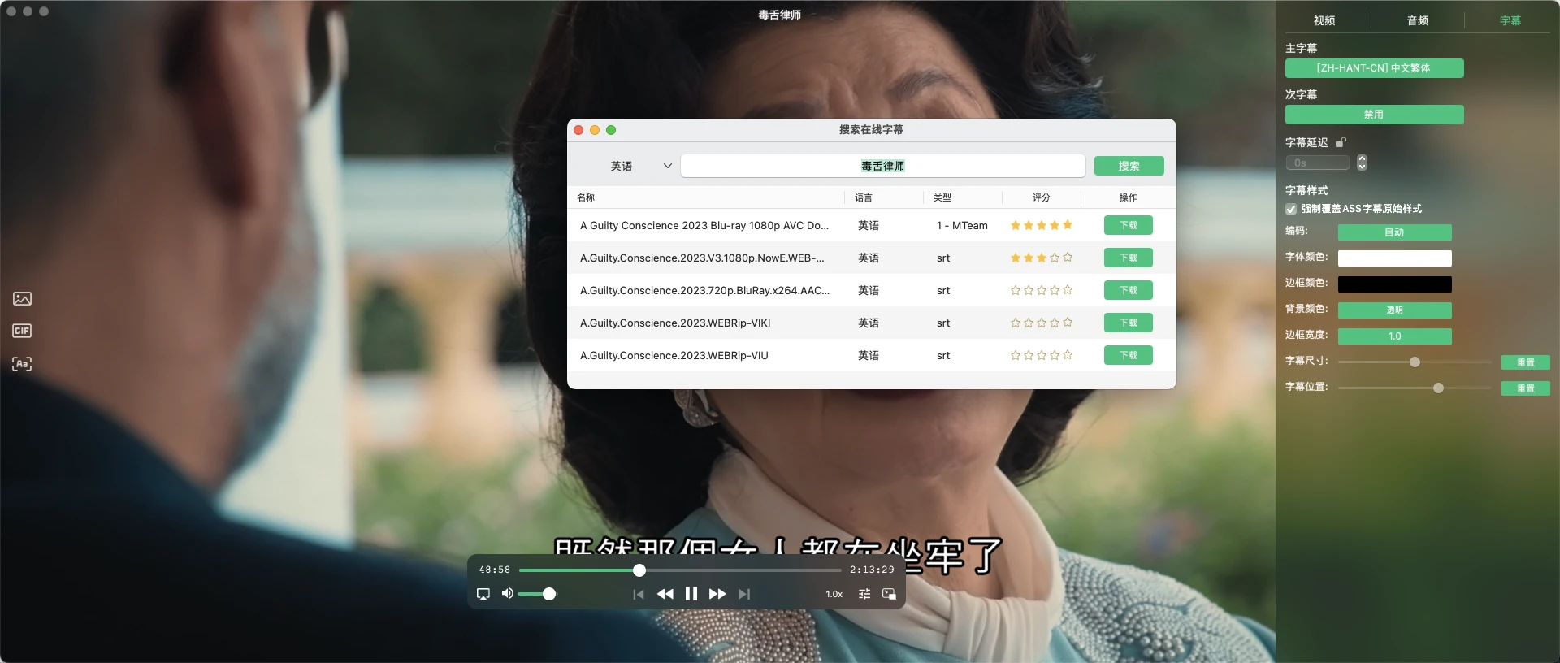Open the border width 1.0 selector

(x=1395, y=336)
